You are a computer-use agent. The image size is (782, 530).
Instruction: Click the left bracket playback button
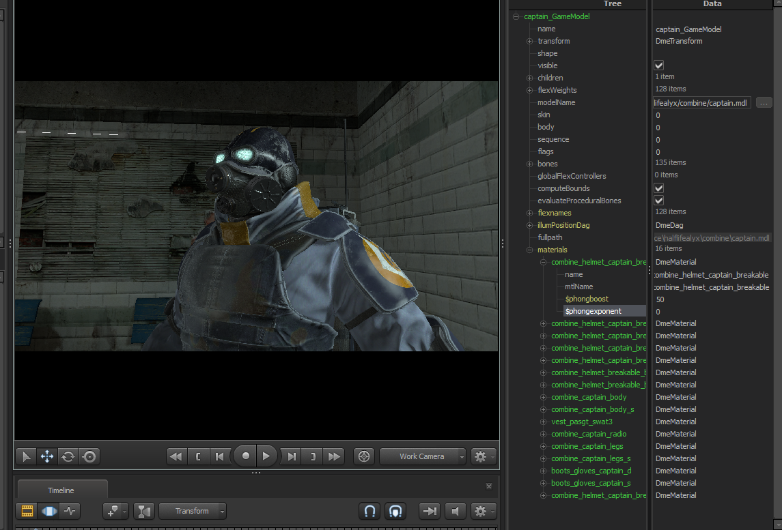click(198, 456)
